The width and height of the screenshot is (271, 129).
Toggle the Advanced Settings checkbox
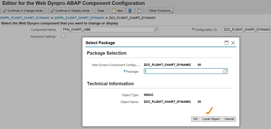click(63, 36)
